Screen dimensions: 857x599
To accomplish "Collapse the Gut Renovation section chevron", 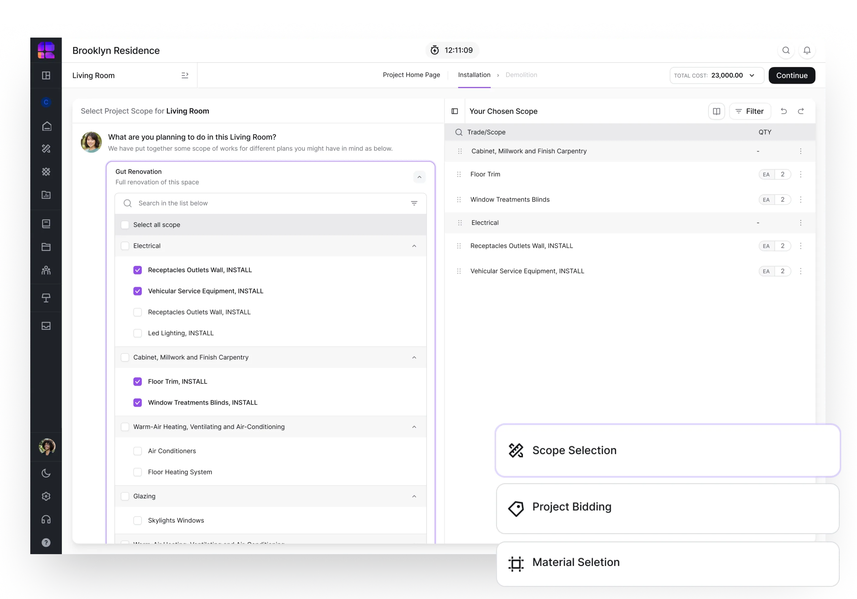I will [x=419, y=177].
